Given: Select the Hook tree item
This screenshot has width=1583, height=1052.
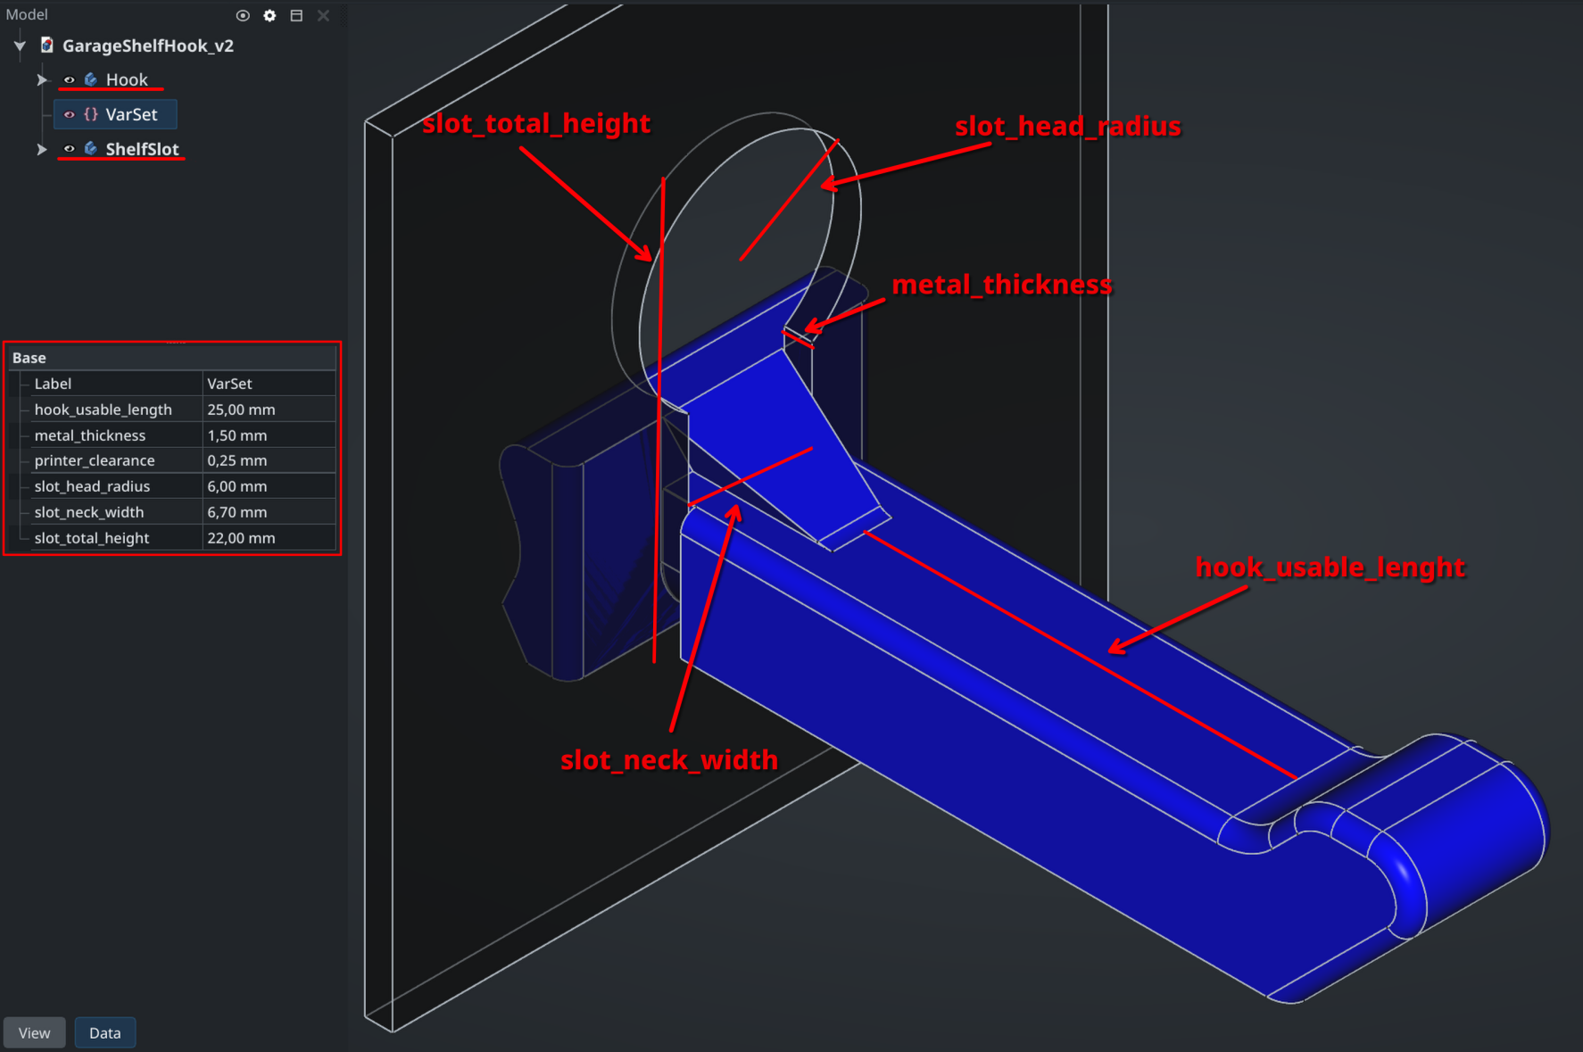Looking at the screenshot, I should click(x=127, y=80).
